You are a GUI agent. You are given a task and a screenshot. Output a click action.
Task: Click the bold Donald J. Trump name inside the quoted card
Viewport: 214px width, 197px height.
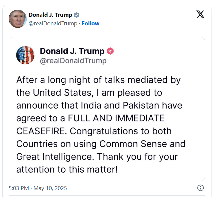click(x=72, y=51)
